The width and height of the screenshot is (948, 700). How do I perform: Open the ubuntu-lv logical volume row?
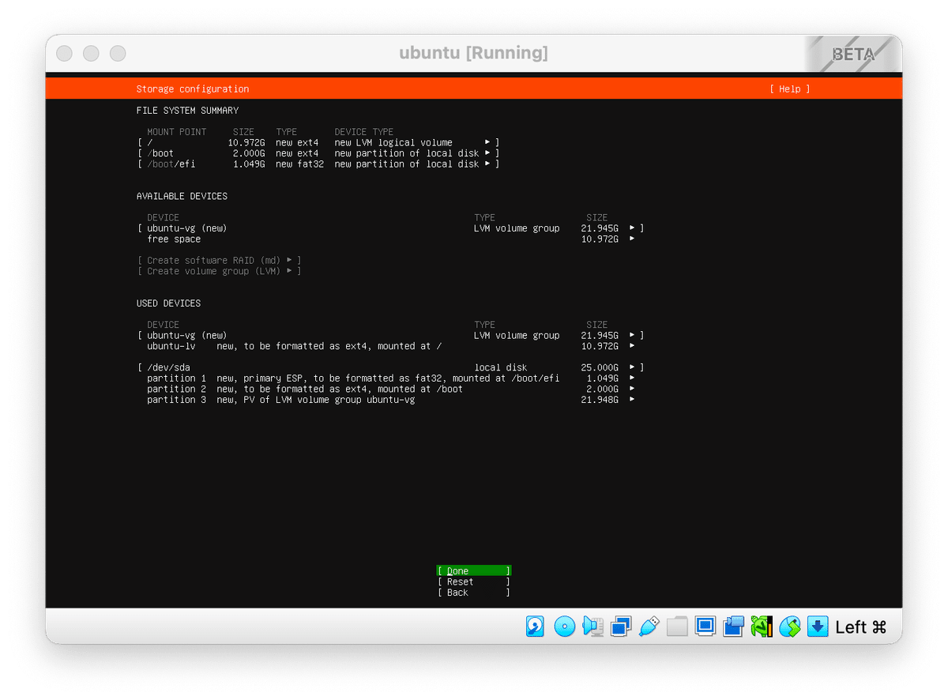point(391,346)
